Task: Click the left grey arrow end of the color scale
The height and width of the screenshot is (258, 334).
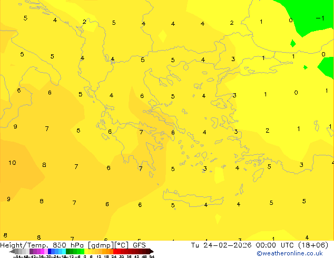Action: pos(12,251)
